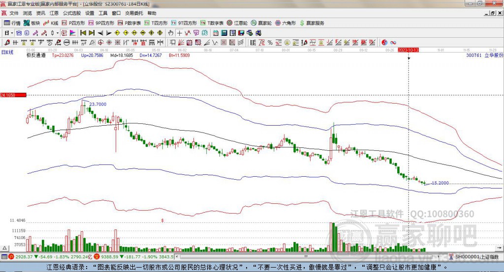Click the yin-yang tai chi icon
Screen dimensions: 504x272
pos(384,42)
